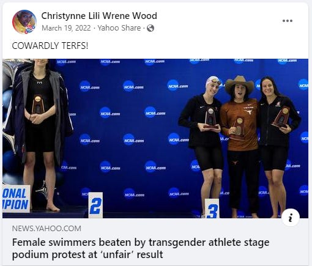Click the globe public audience icon
Screen dimensions: 312x266
click(x=150, y=28)
